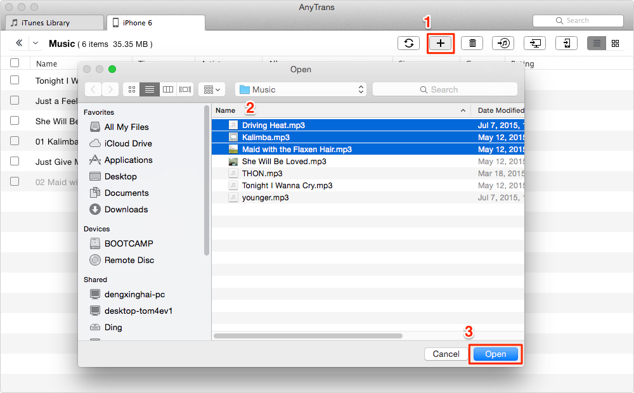Tick the checkbox for She Will Be… row
This screenshot has width=634, height=393.
pos(15,120)
